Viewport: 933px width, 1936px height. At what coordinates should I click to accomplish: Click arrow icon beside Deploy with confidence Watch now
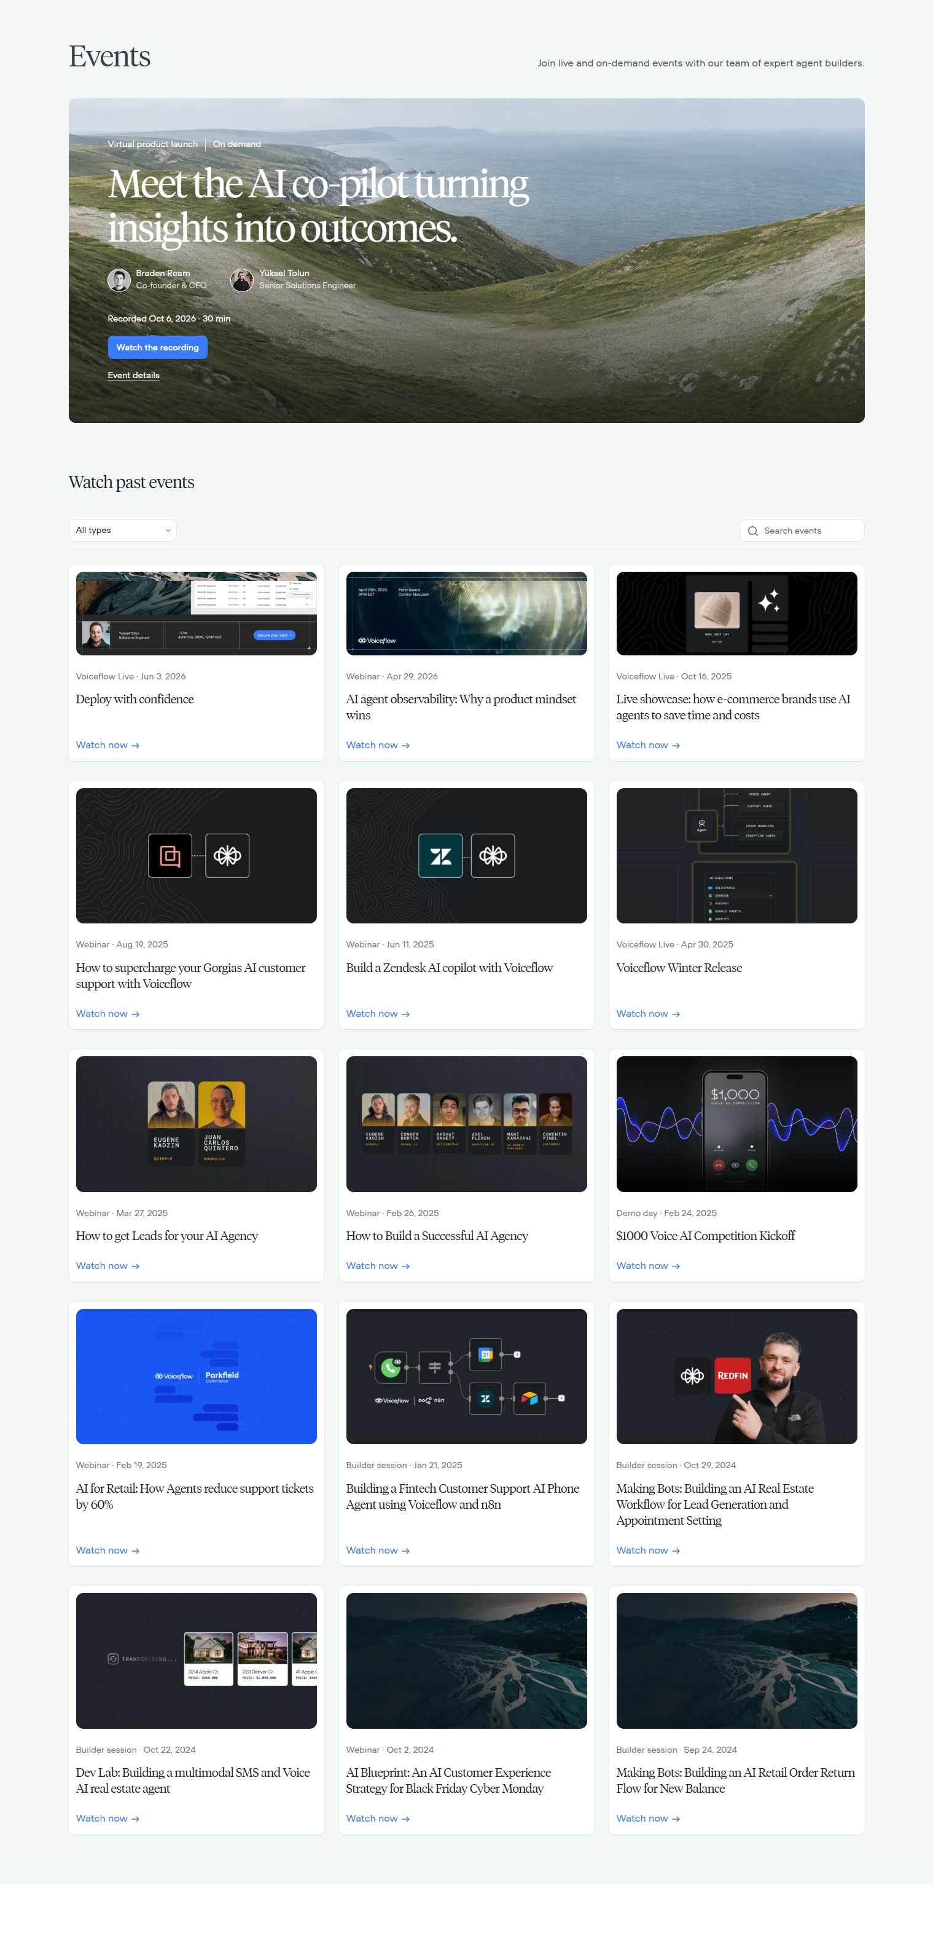point(135,746)
